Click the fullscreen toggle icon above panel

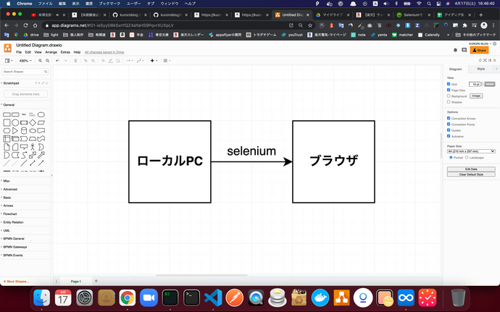click(485, 60)
